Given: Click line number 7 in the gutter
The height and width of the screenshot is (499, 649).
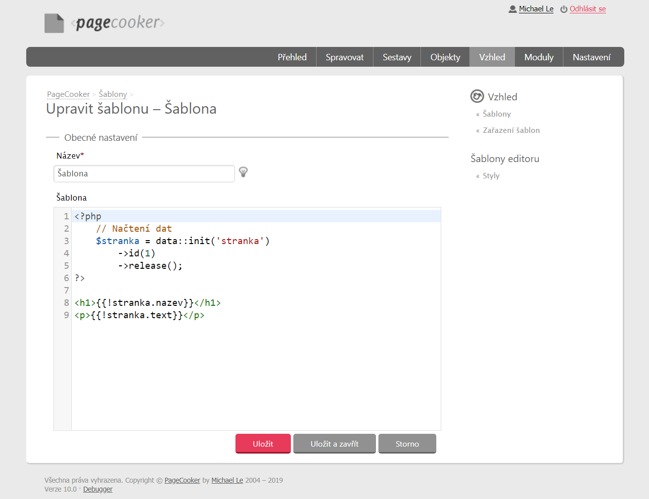Looking at the screenshot, I should 66,291.
